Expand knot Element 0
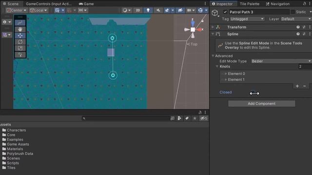The width and height of the screenshot is (312, 175). point(226,73)
